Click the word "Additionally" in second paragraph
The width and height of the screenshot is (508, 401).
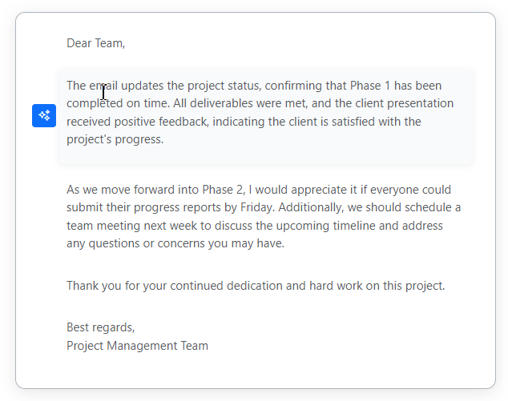tap(311, 207)
